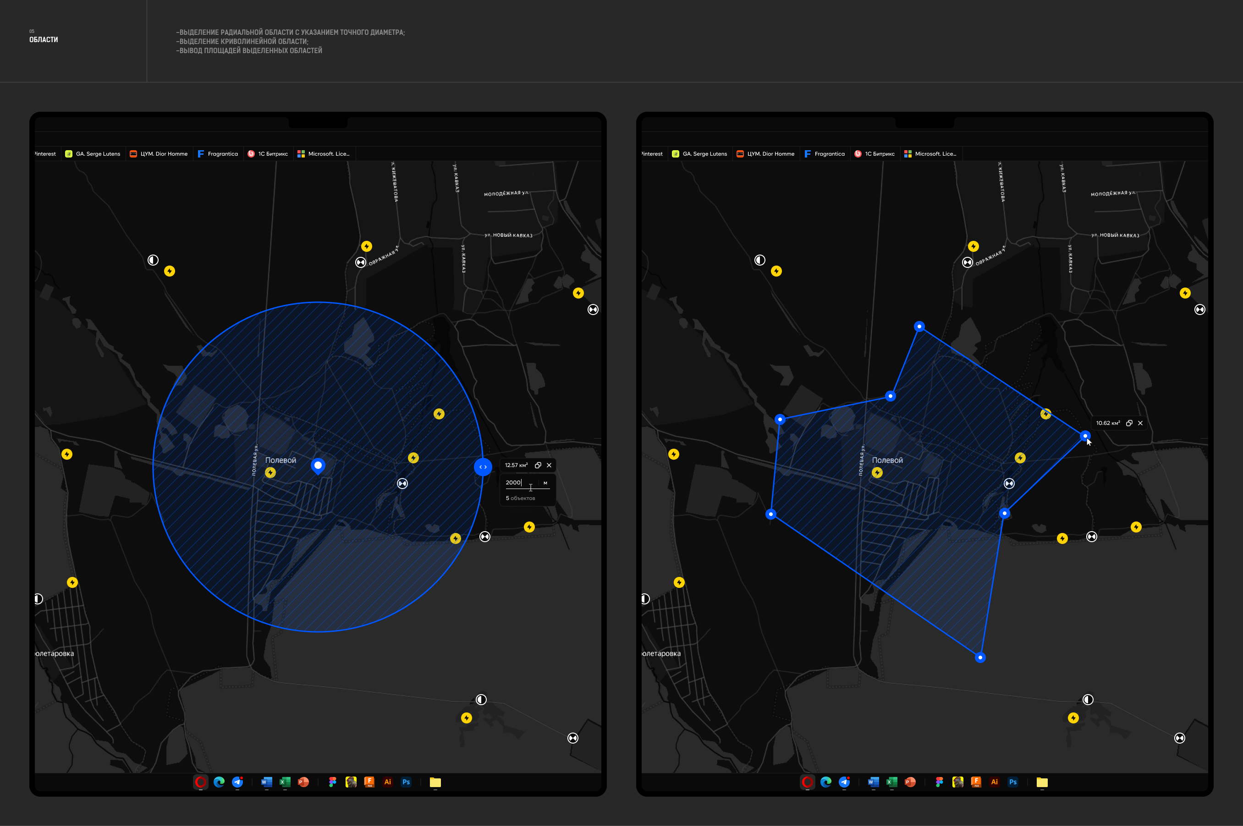Screen dimensions: 1243x826
Task: Open the meters unit selector
Action: click(545, 483)
